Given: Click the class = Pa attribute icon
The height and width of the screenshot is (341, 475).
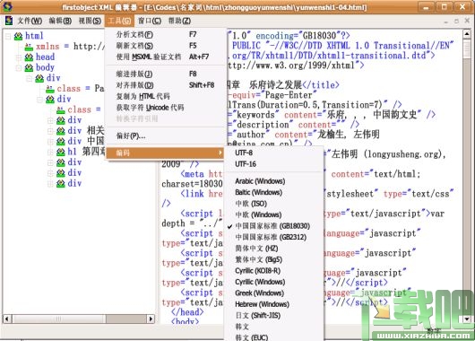Looking at the screenshot, I should click(50, 89).
